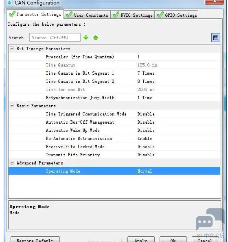Viewport: 228px width, 242px height.
Task: Switch to the NVIC Settings tab
Action: (x=133, y=15)
